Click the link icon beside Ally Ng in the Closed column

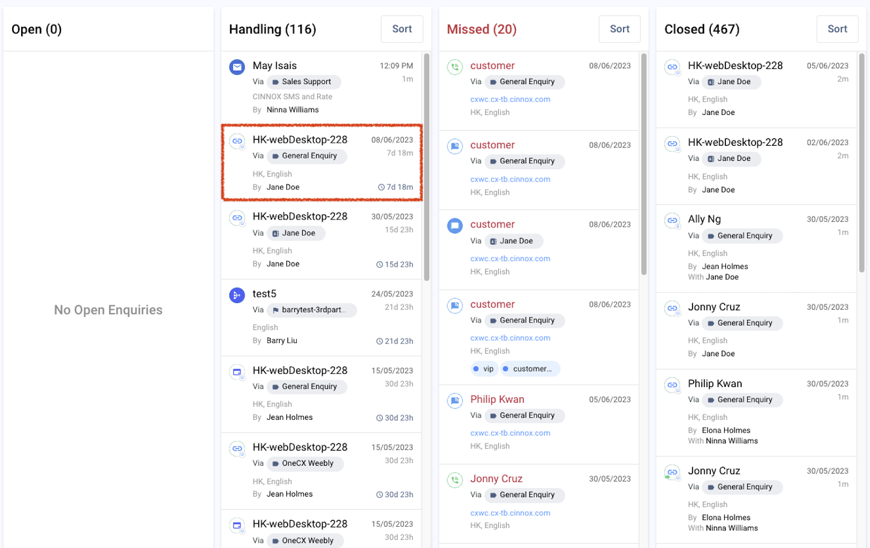pos(672,221)
